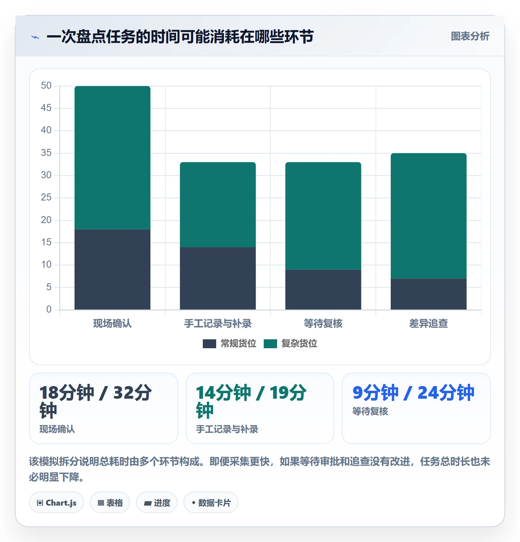The width and height of the screenshot is (520, 542).
Task: Click the 等待复核 caption in the third card
Action: (x=370, y=412)
